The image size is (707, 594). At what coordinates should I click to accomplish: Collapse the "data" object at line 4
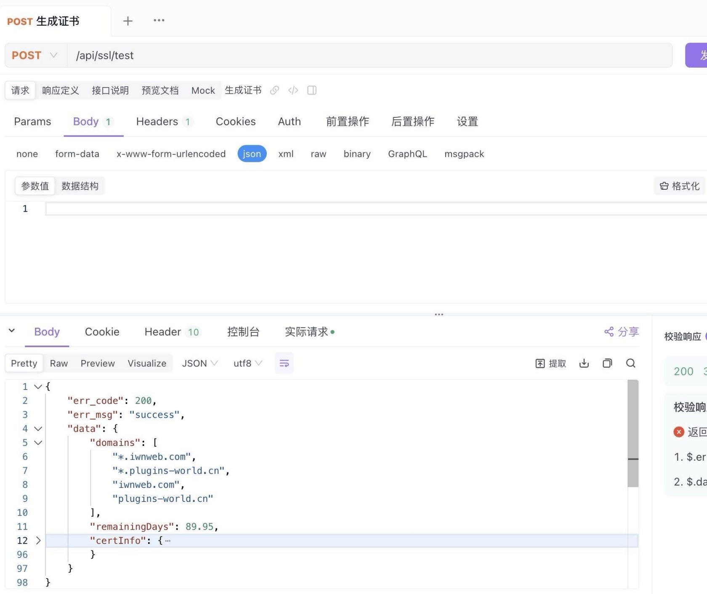coord(38,429)
